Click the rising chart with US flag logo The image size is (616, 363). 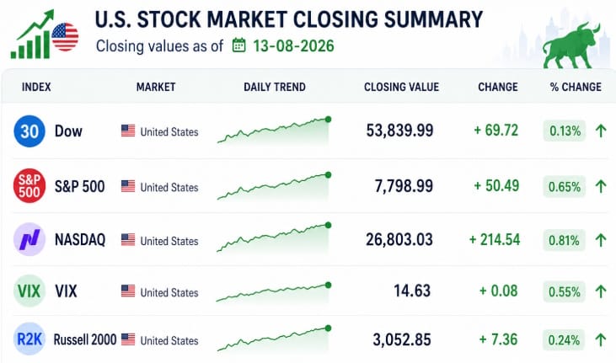tap(45, 35)
